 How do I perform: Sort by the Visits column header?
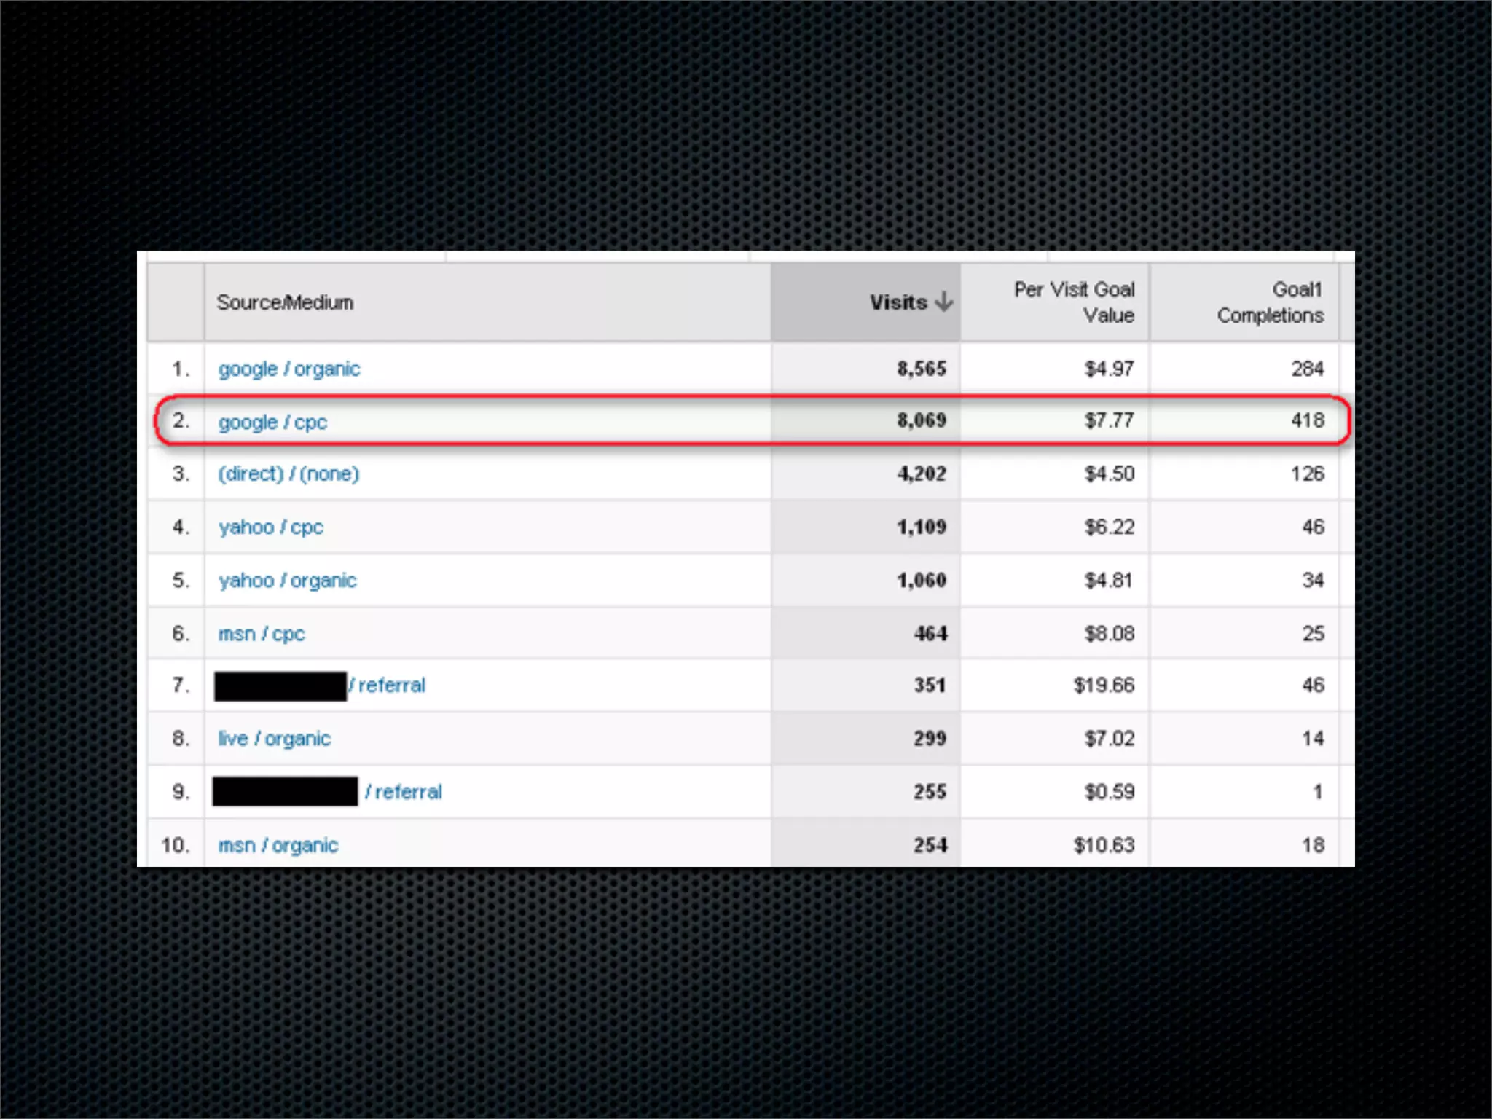tap(898, 302)
